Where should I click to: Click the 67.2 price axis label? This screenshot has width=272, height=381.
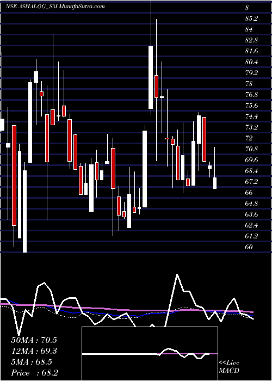point(251,182)
